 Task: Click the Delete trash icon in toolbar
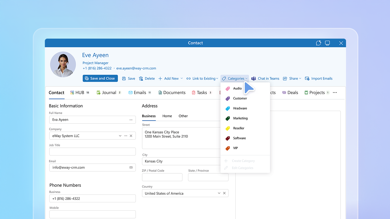coord(141,78)
